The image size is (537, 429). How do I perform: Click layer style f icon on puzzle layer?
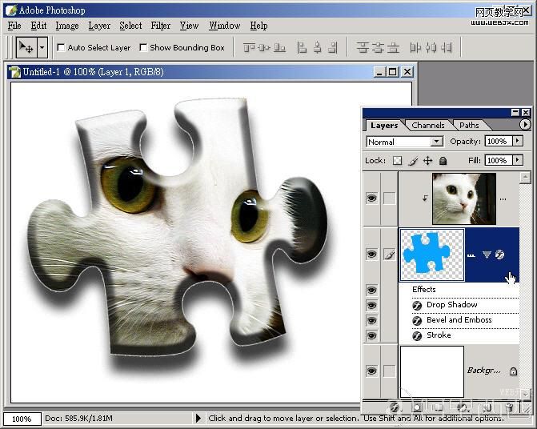[x=499, y=255]
